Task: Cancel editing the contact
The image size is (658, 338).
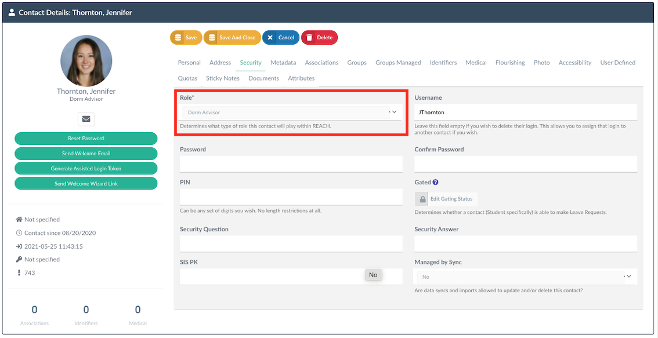Action: [x=281, y=37]
